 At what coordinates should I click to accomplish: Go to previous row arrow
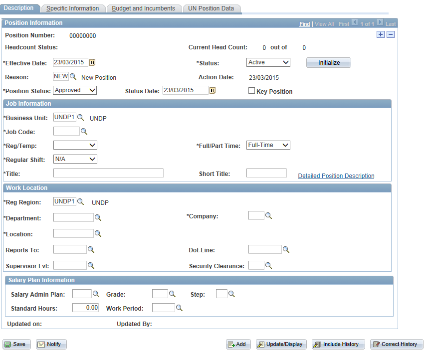tap(355, 22)
